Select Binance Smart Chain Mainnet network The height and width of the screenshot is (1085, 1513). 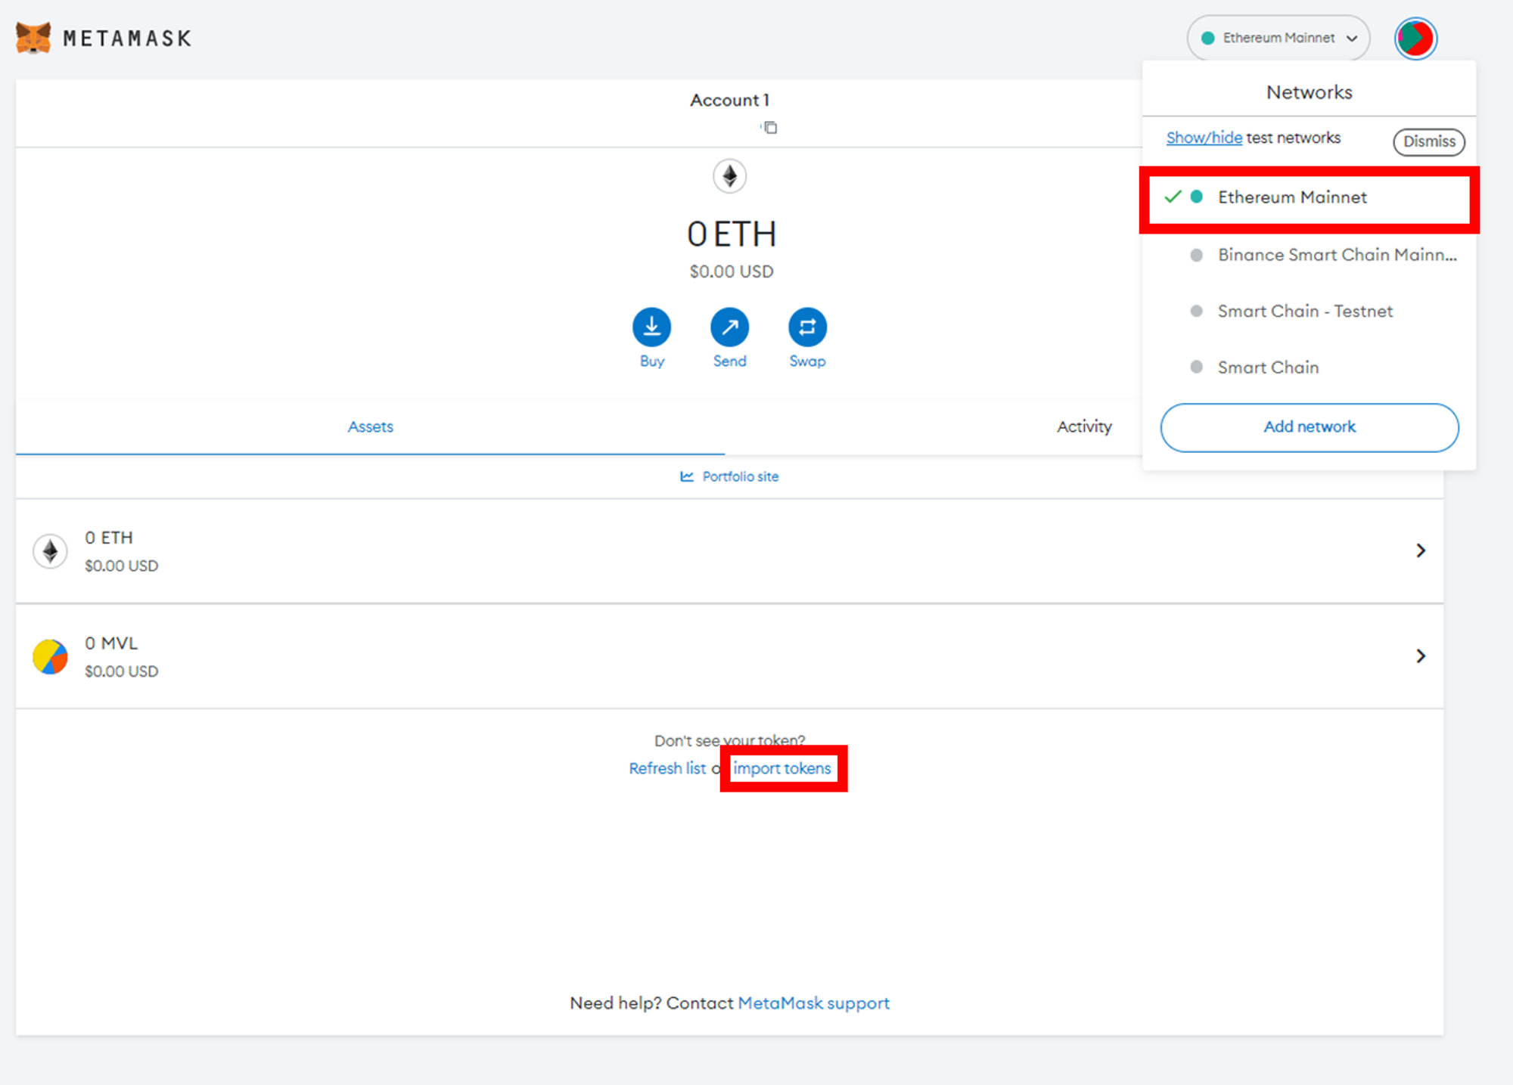coord(1309,255)
